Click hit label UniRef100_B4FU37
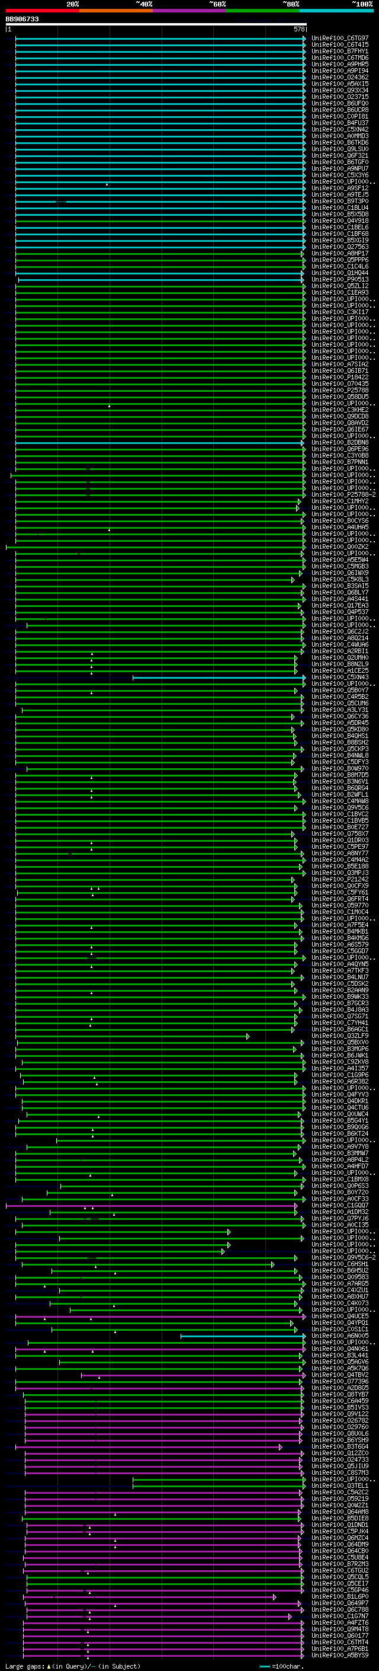Screen dimensions: 379x1671 click(339, 123)
